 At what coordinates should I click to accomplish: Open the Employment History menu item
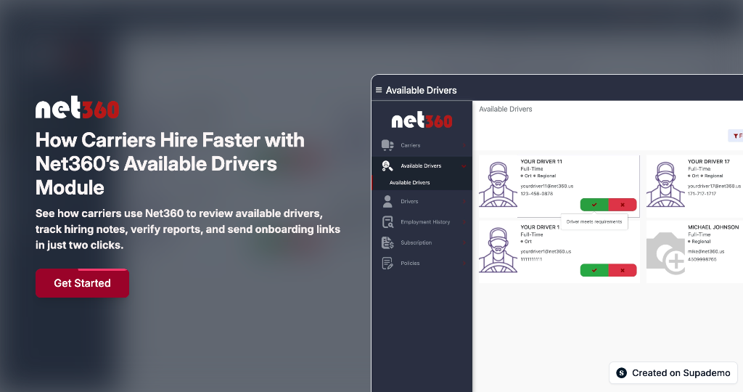[x=422, y=222]
